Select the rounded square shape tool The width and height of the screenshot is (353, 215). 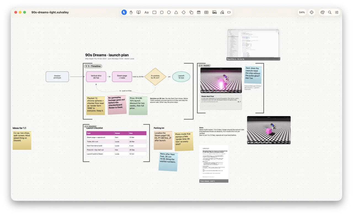point(162,12)
